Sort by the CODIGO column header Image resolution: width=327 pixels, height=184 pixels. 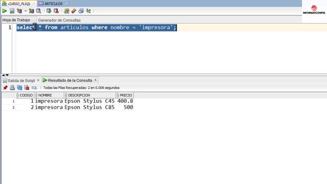(x=25, y=95)
